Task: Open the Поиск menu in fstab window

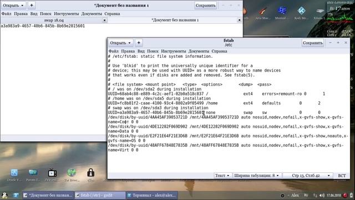Action: (x=153, y=51)
